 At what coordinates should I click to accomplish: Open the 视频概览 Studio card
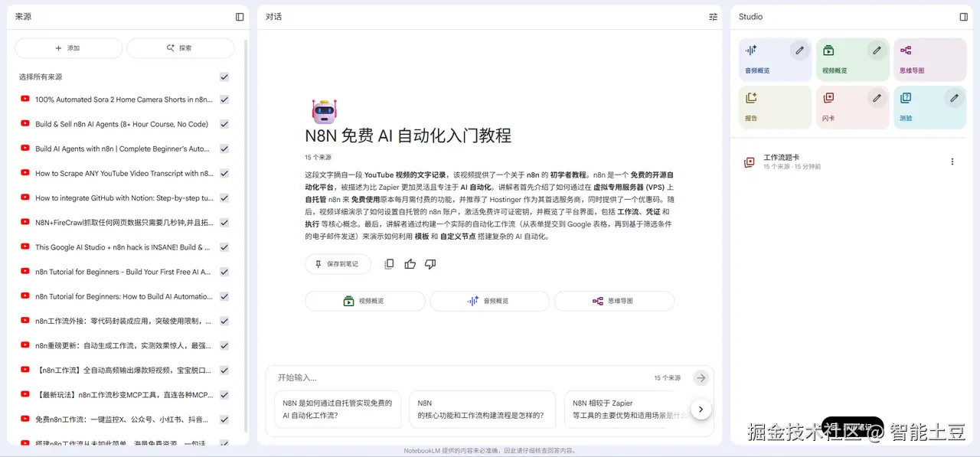[x=852, y=60]
